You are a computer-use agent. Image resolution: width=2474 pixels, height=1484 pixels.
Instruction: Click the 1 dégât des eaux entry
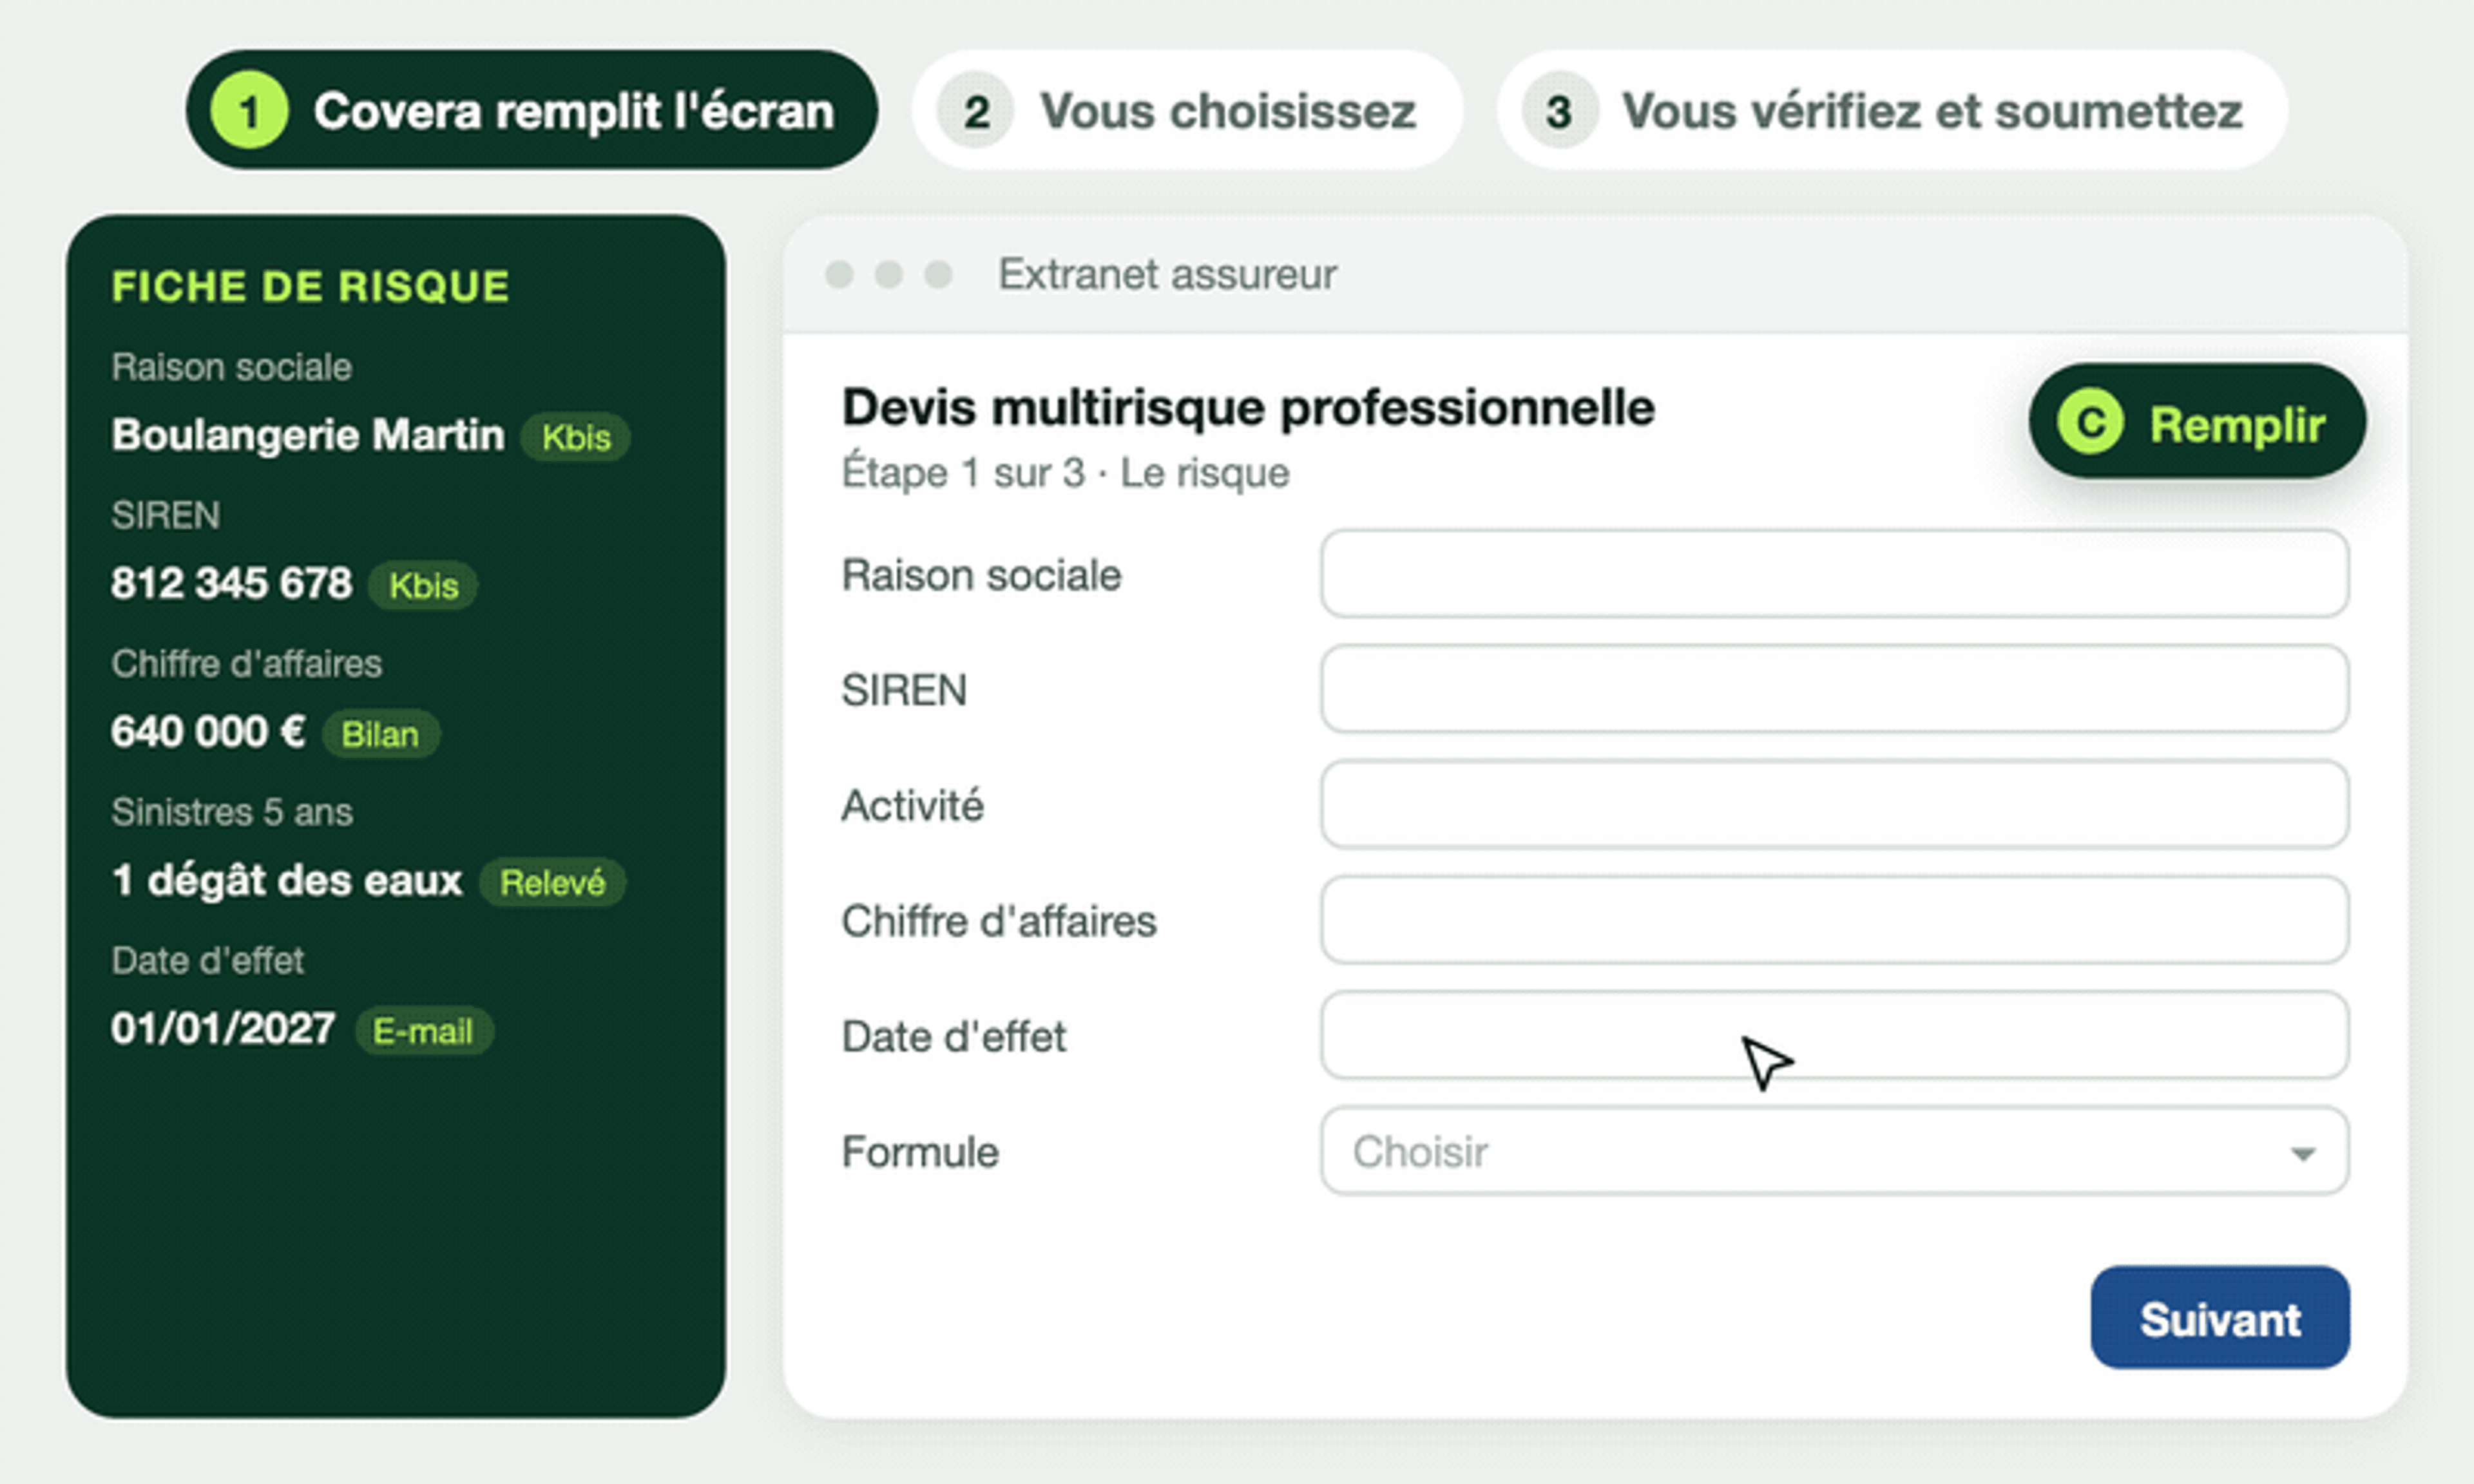287,881
